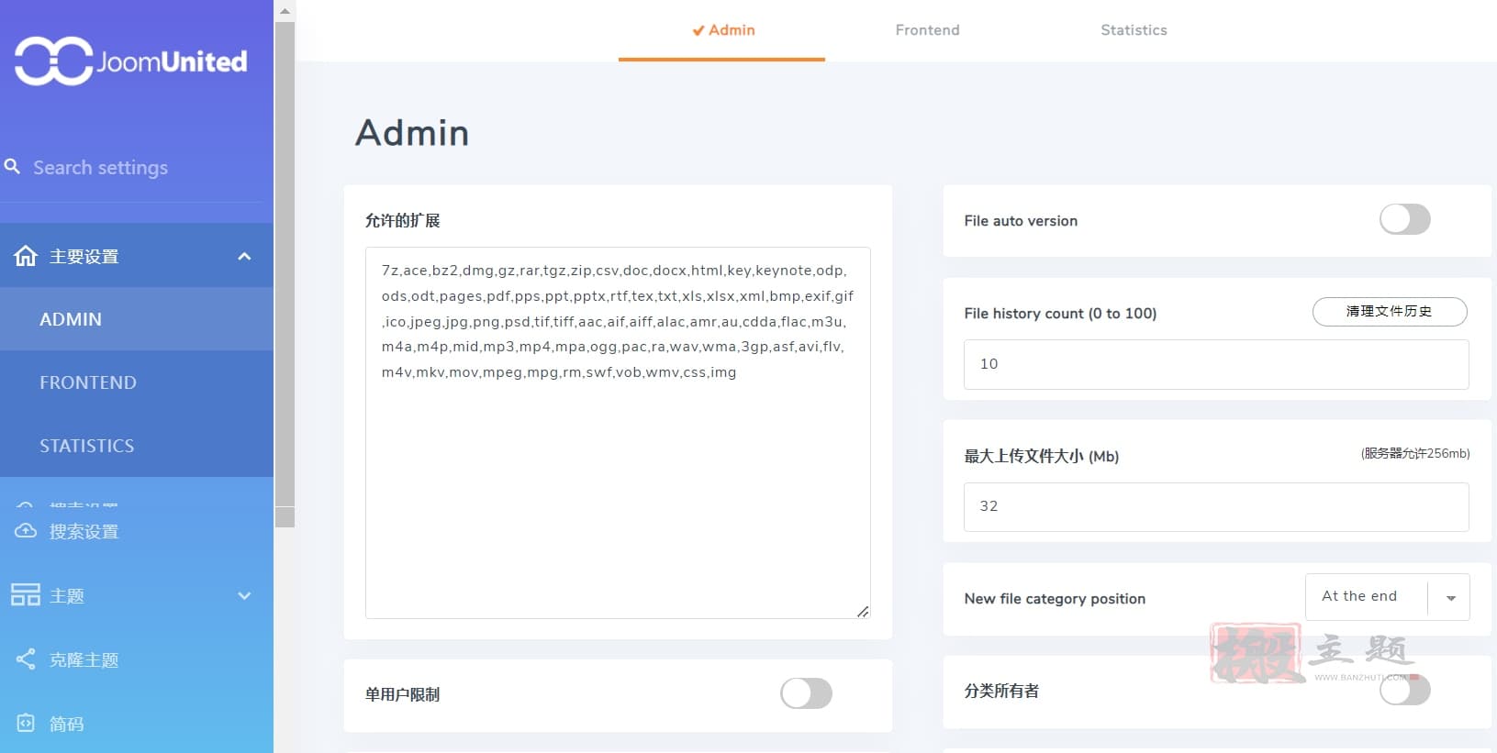Switch to the Frontend top tab

[x=928, y=30]
